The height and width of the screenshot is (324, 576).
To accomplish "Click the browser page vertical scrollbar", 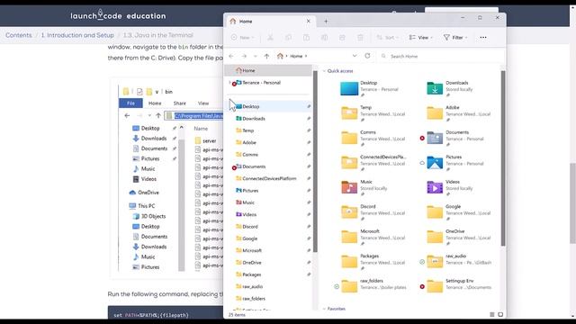I will 572,202.
